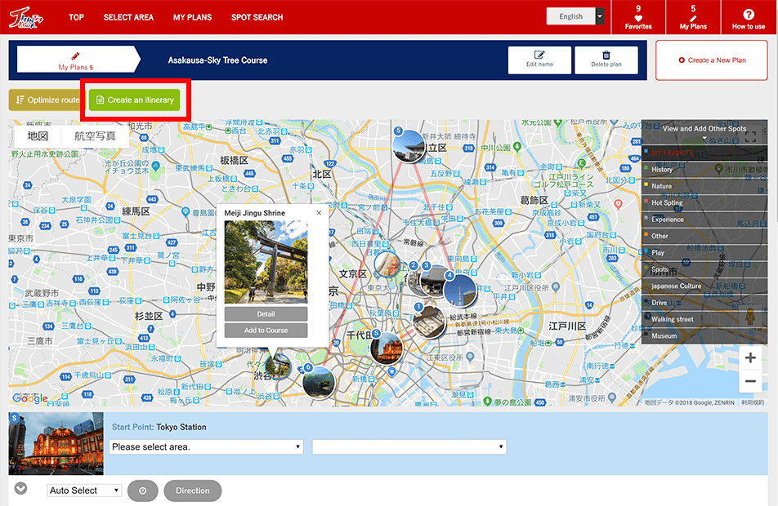Click Add to Course button

266,330
